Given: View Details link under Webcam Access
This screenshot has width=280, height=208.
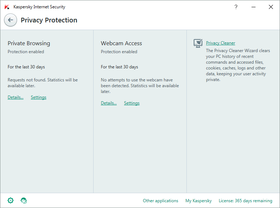Looking at the screenshot, I should 109,103.
